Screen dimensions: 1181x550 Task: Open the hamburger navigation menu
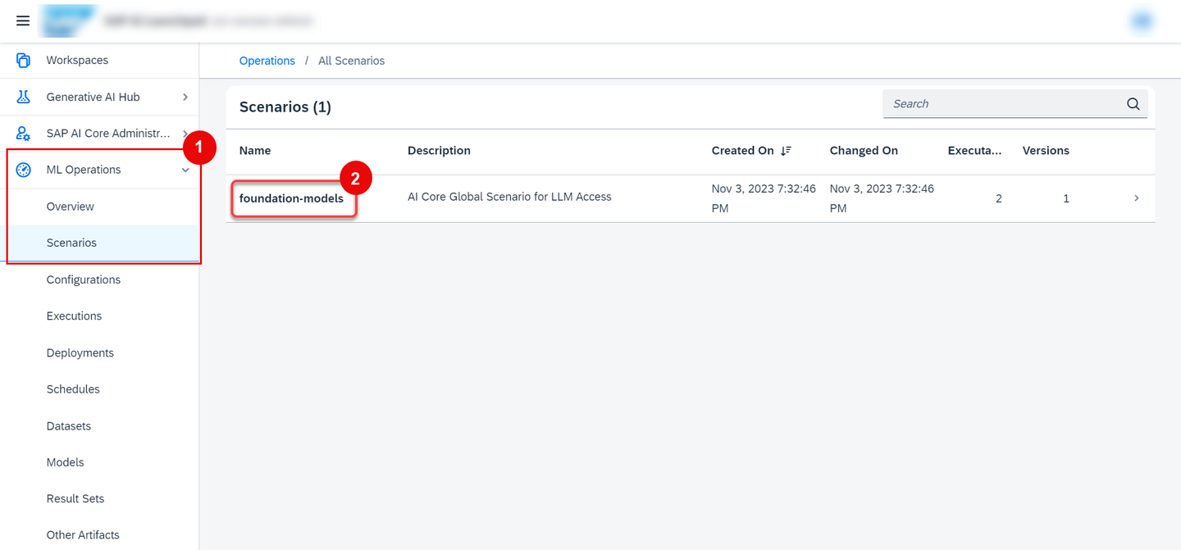point(23,20)
